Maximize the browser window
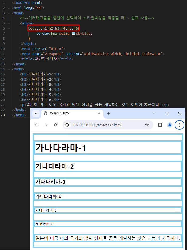 click(167, 113)
